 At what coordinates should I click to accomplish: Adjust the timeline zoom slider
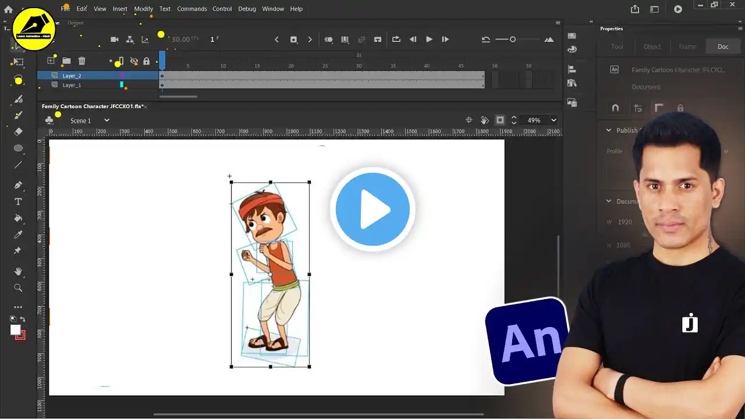pos(513,40)
